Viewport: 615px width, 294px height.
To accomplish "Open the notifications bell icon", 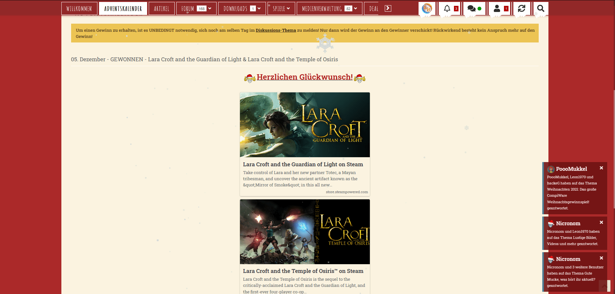I will (x=447, y=8).
